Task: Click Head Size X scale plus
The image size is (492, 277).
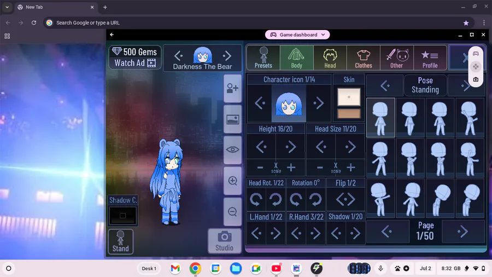Action: pos(351,168)
